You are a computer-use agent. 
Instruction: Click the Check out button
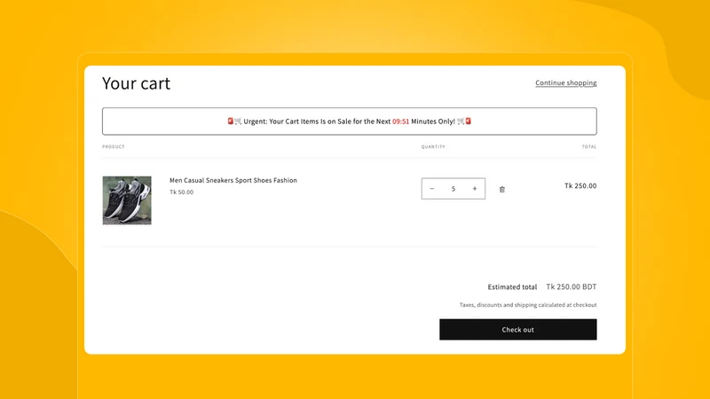[x=518, y=329]
